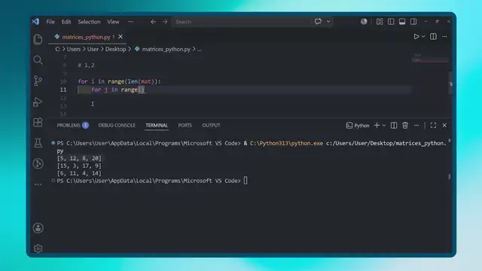Open the Extensions view

pos(38,122)
